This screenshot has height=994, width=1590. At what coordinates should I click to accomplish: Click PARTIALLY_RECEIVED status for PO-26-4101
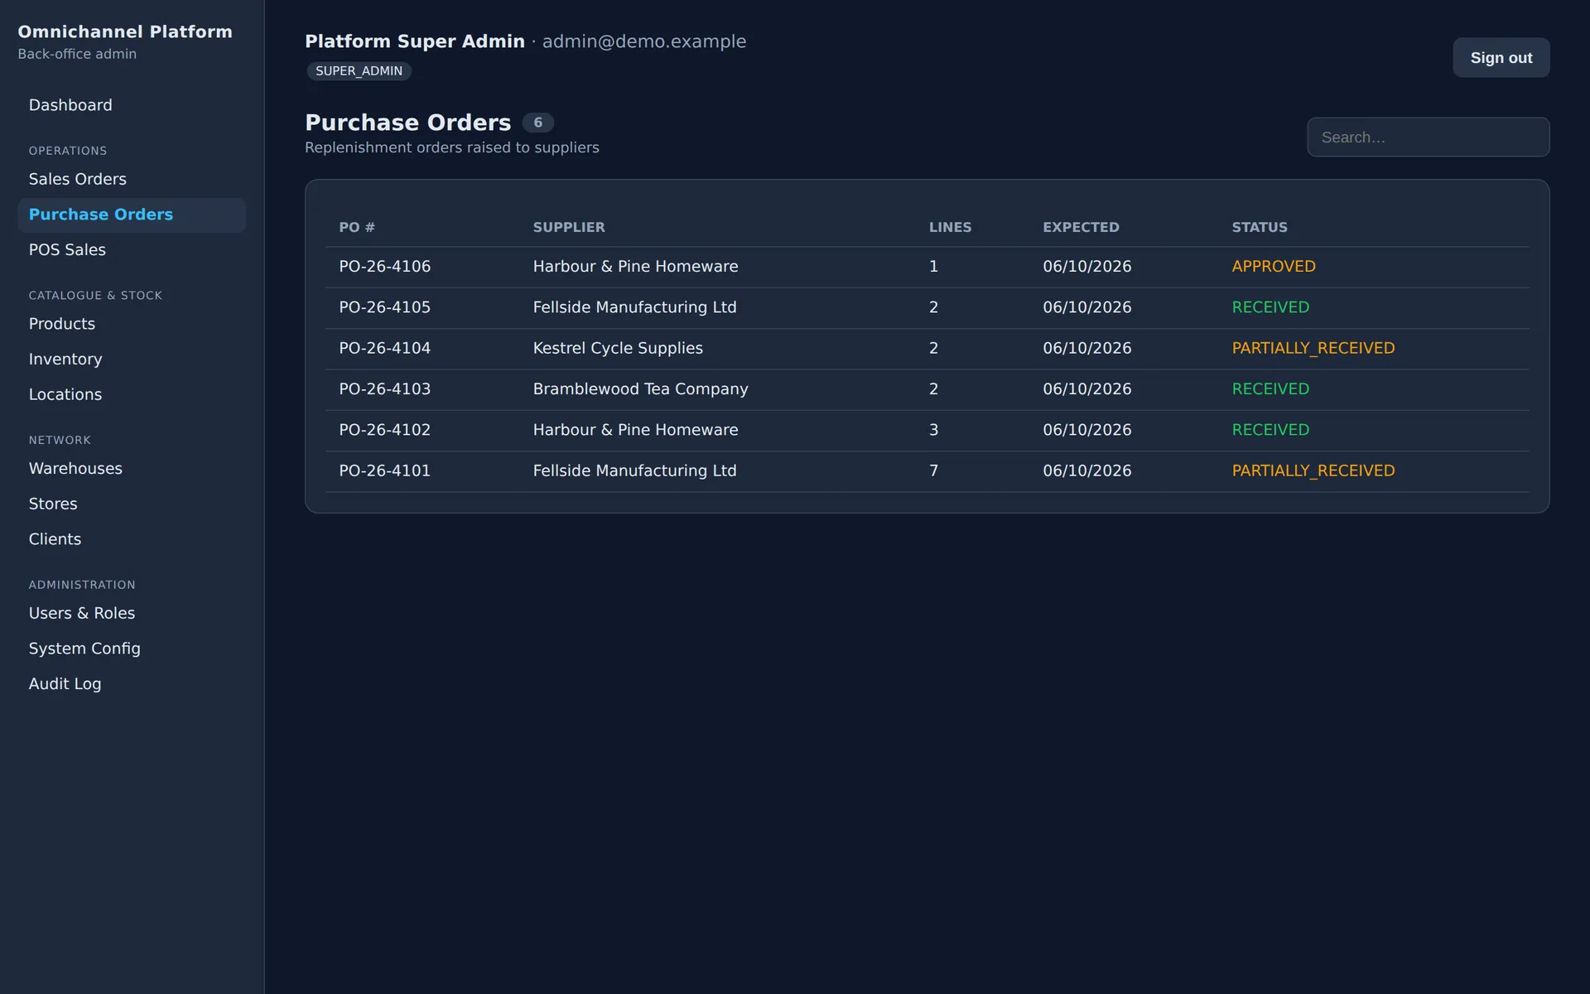1313,471
